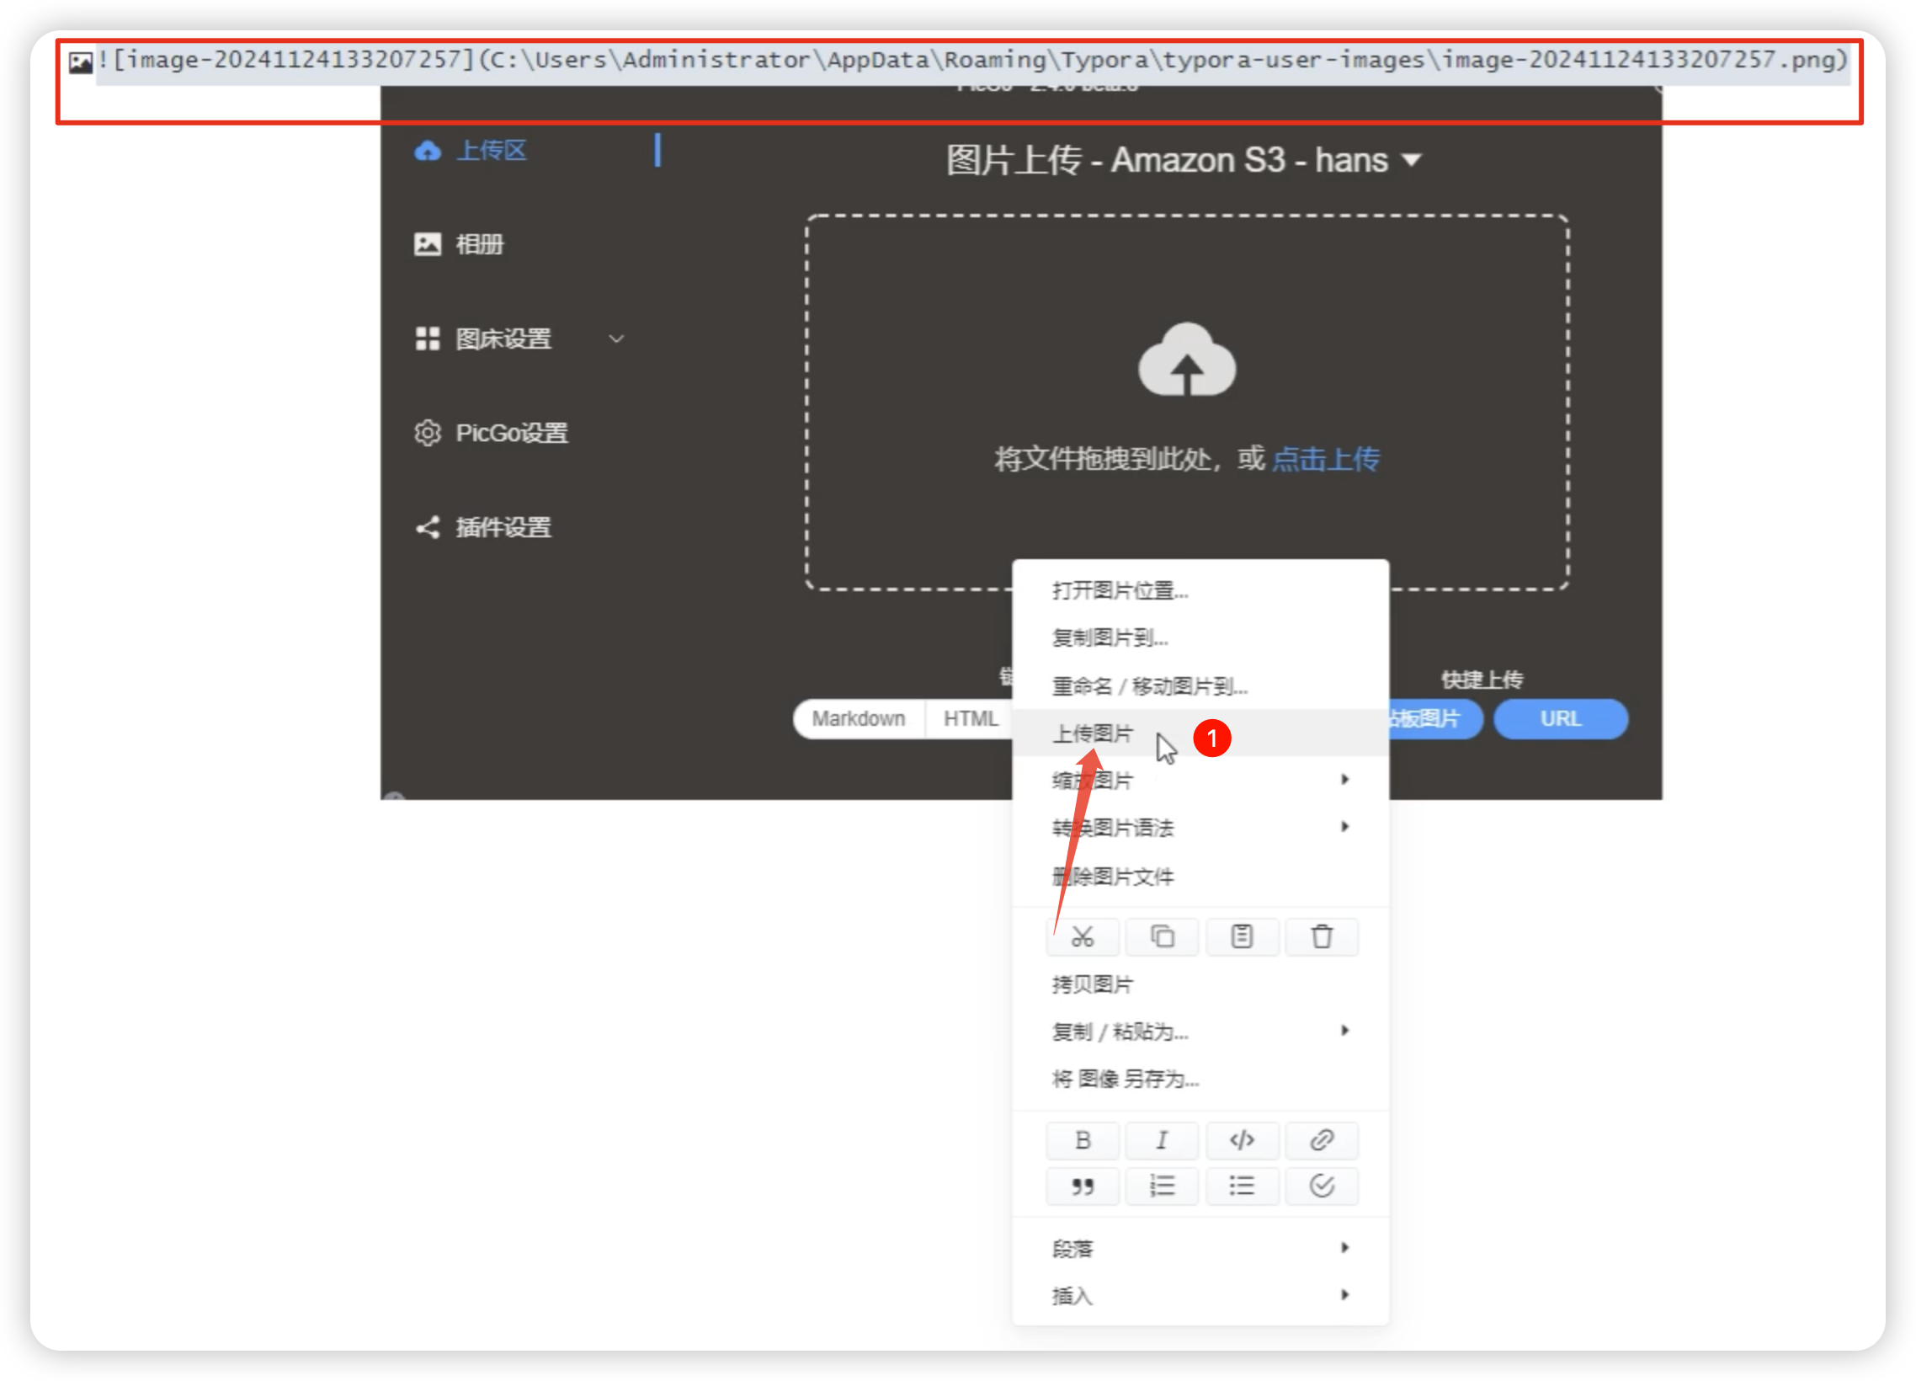Create a bullet list with the unordered list icon
This screenshot has height=1381, width=1916.
[1242, 1186]
